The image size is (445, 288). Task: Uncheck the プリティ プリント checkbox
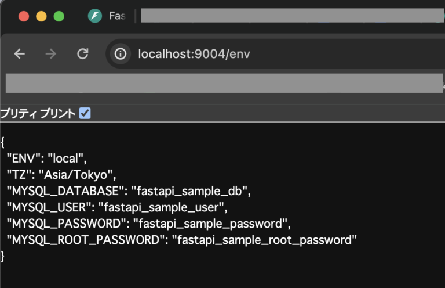pos(85,113)
